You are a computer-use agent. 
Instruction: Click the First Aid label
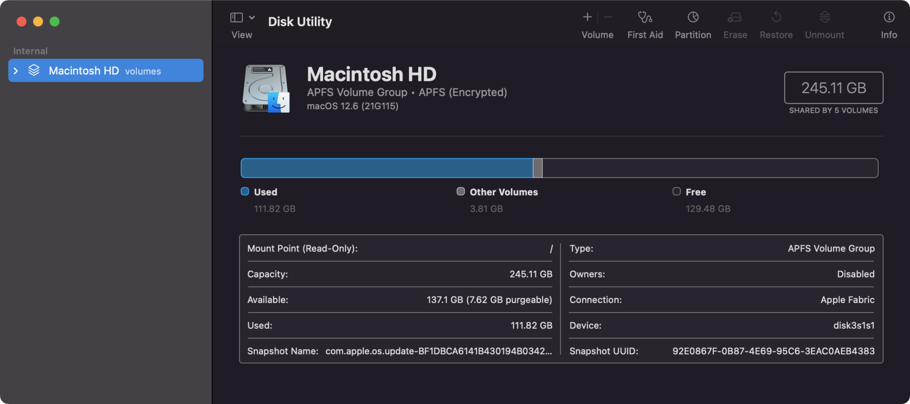[x=645, y=35]
